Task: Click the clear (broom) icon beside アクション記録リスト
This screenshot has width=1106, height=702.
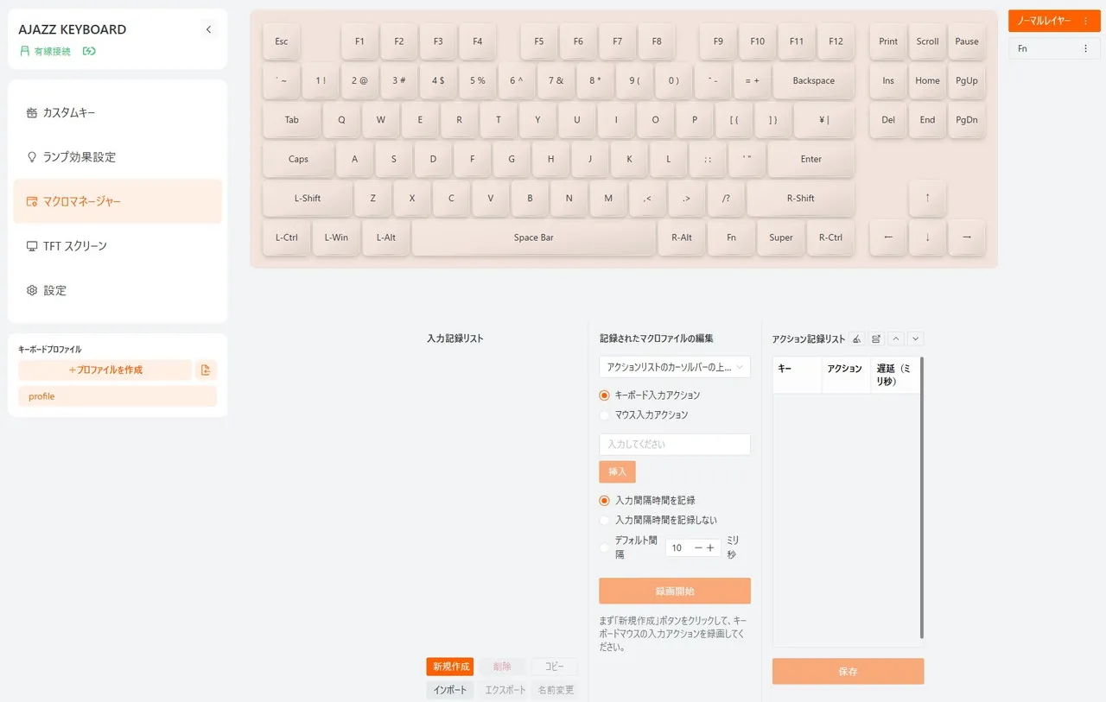Action: [x=856, y=339]
